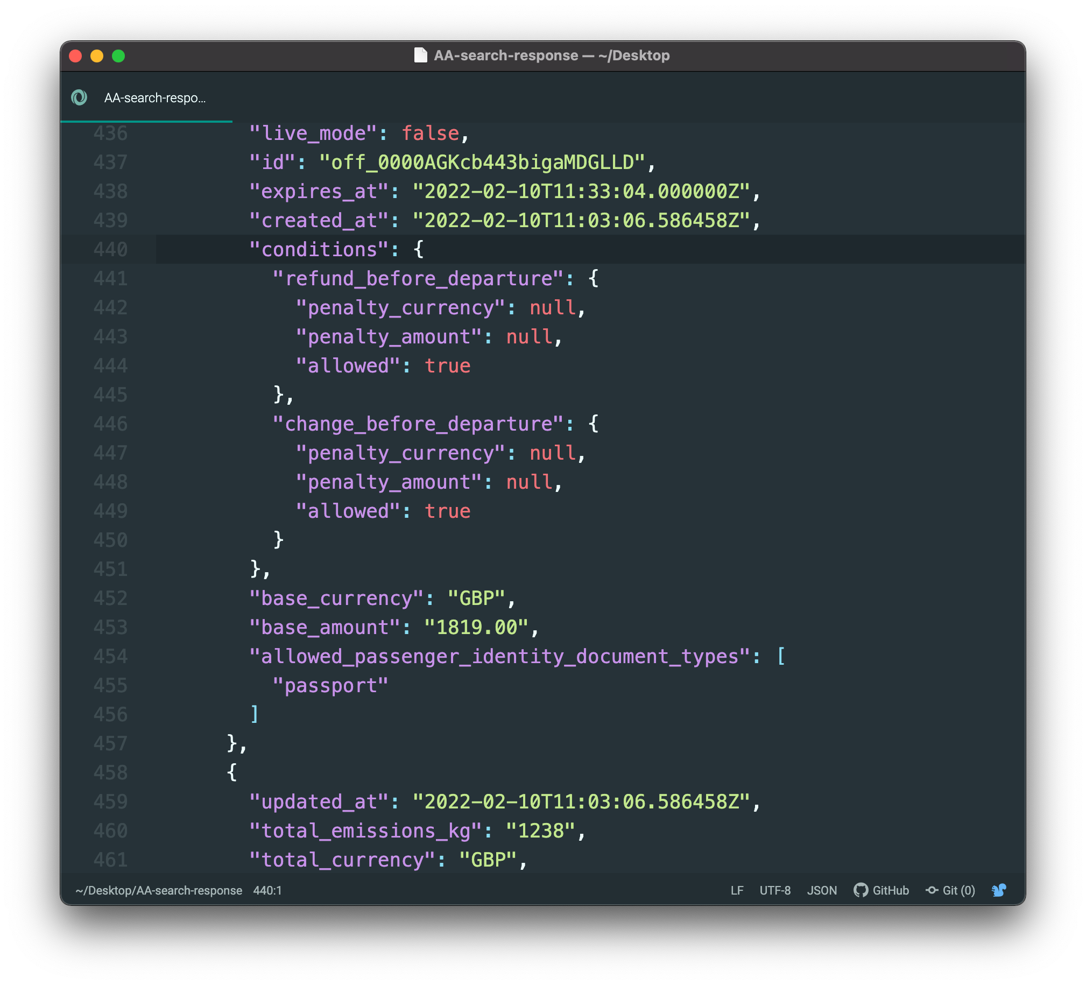Click the "1238" emissions value

tap(541, 832)
